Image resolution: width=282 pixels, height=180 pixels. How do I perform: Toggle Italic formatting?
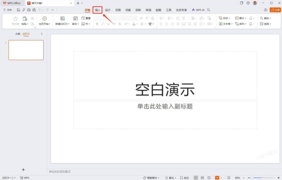click(x=102, y=24)
